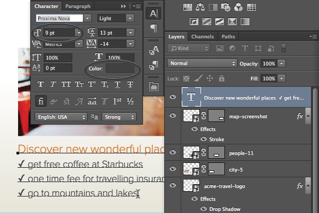Expand the anti-aliasing Strong dropdown
This screenshot has height=213, width=319.
pos(118,117)
